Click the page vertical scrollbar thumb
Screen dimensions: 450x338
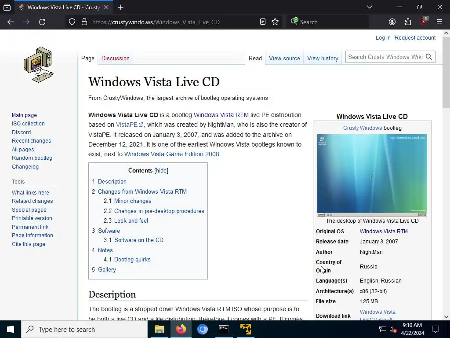click(446, 72)
